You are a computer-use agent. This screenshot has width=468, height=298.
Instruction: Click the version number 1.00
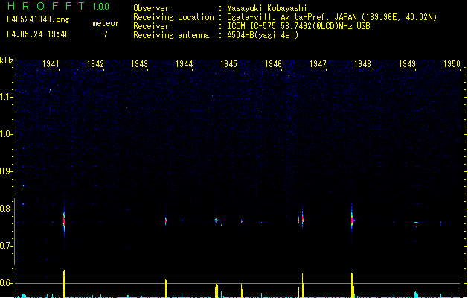click(x=100, y=7)
